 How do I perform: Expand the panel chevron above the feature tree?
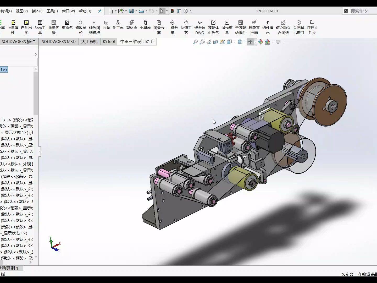coord(36,54)
